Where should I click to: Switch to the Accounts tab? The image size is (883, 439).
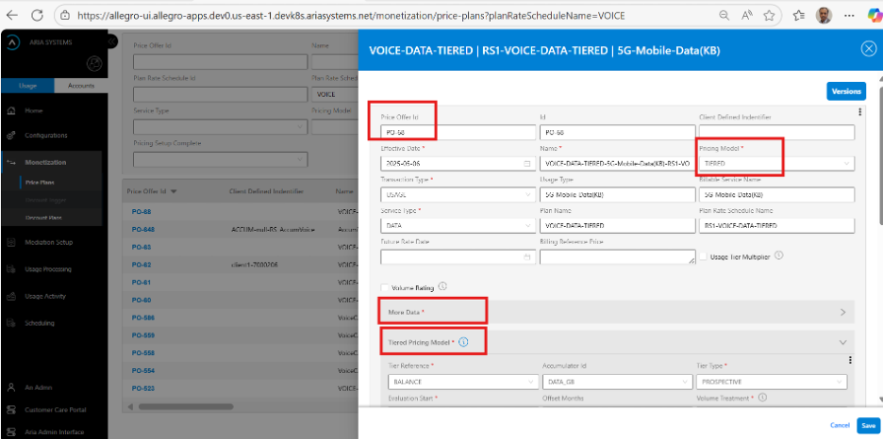(x=81, y=86)
